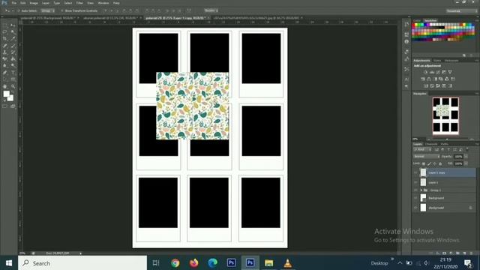The image size is (480, 270).
Task: Select the Eraser tool
Action: [x=5, y=58]
